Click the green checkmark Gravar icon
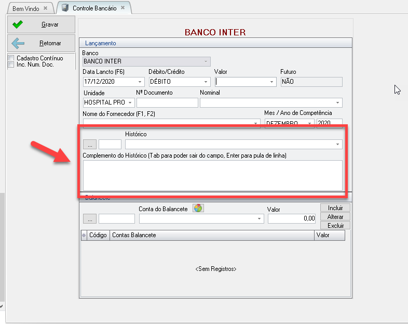Viewport: 408px width, 324px height. pyautogui.click(x=18, y=24)
